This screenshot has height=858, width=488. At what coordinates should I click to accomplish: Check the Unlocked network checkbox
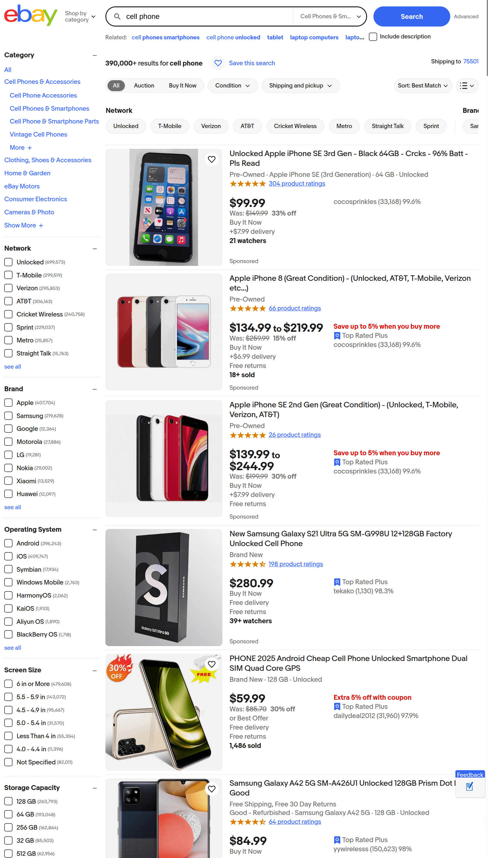pyautogui.click(x=9, y=262)
